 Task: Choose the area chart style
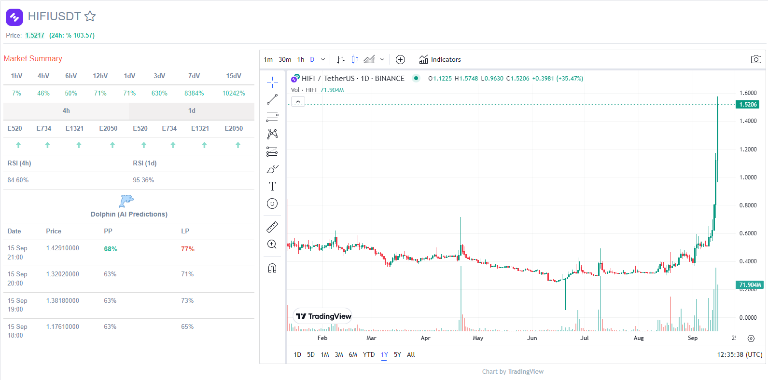tap(369, 59)
